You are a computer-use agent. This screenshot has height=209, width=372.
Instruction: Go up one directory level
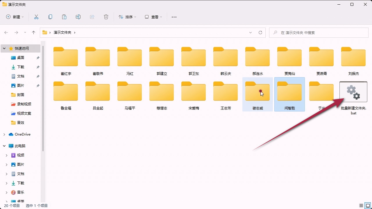point(34,33)
